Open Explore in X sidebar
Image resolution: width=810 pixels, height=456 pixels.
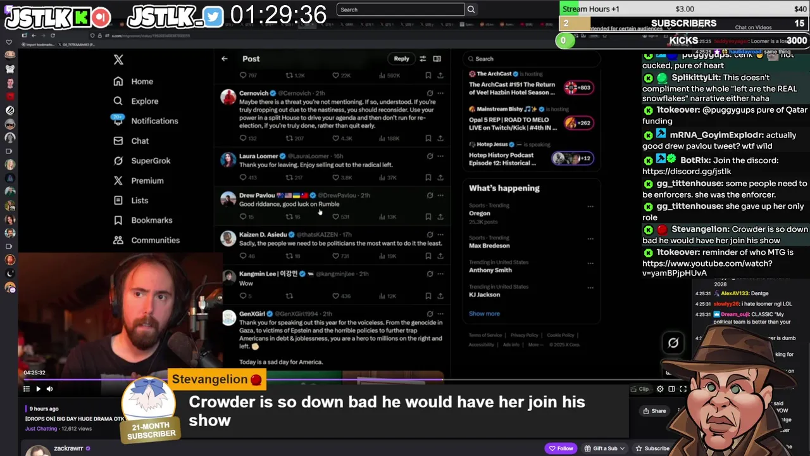(x=136, y=101)
